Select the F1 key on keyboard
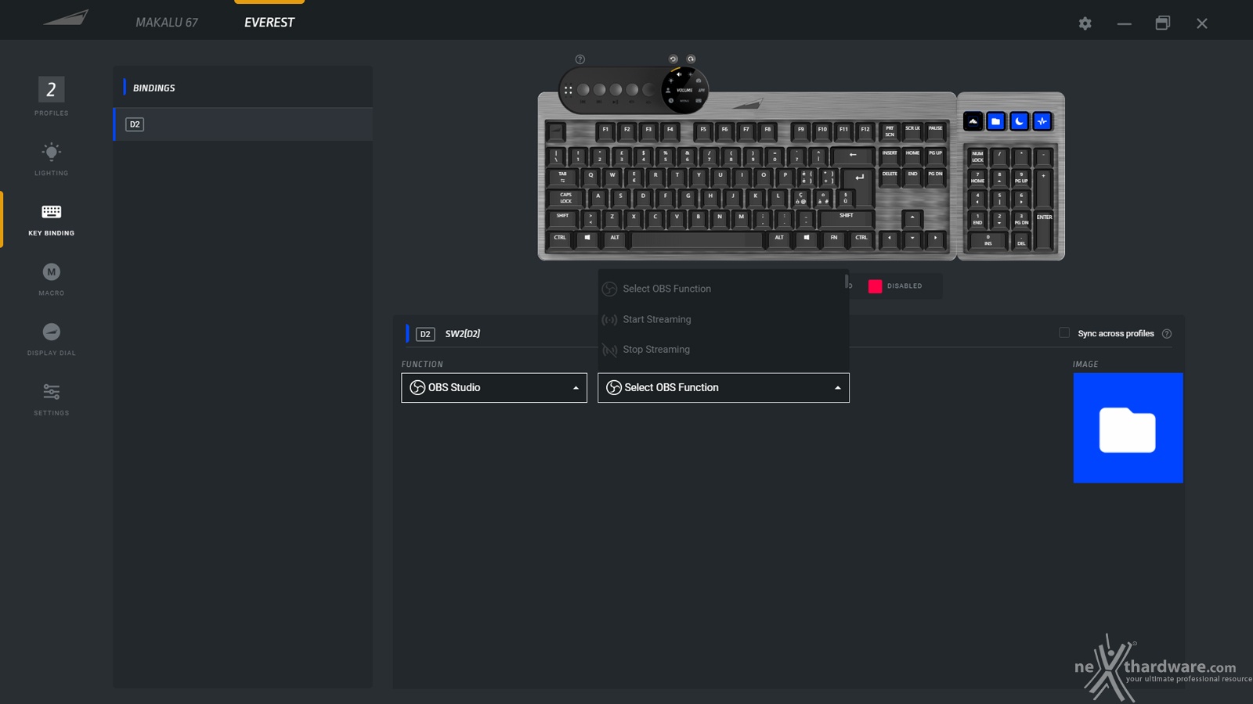 (605, 130)
